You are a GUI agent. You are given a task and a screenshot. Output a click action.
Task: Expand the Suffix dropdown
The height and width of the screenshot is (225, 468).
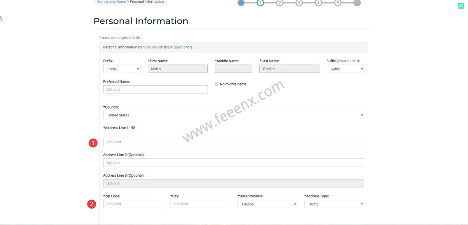(x=345, y=69)
